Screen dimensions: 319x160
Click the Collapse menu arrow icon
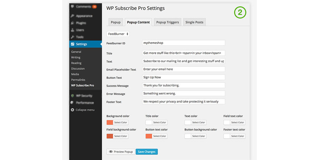[x=72, y=110]
